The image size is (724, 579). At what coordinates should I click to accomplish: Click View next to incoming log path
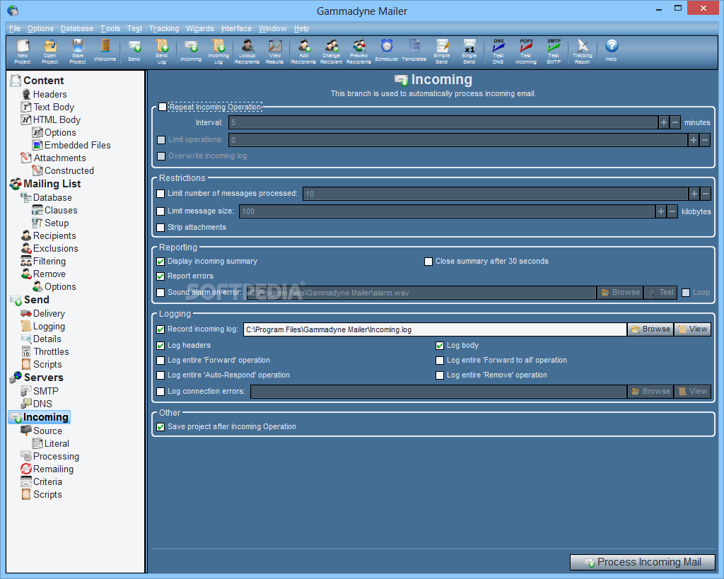[x=693, y=329]
